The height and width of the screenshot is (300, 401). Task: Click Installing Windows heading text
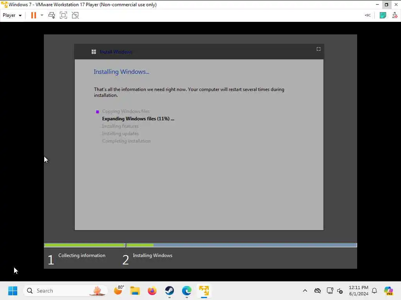(121, 72)
